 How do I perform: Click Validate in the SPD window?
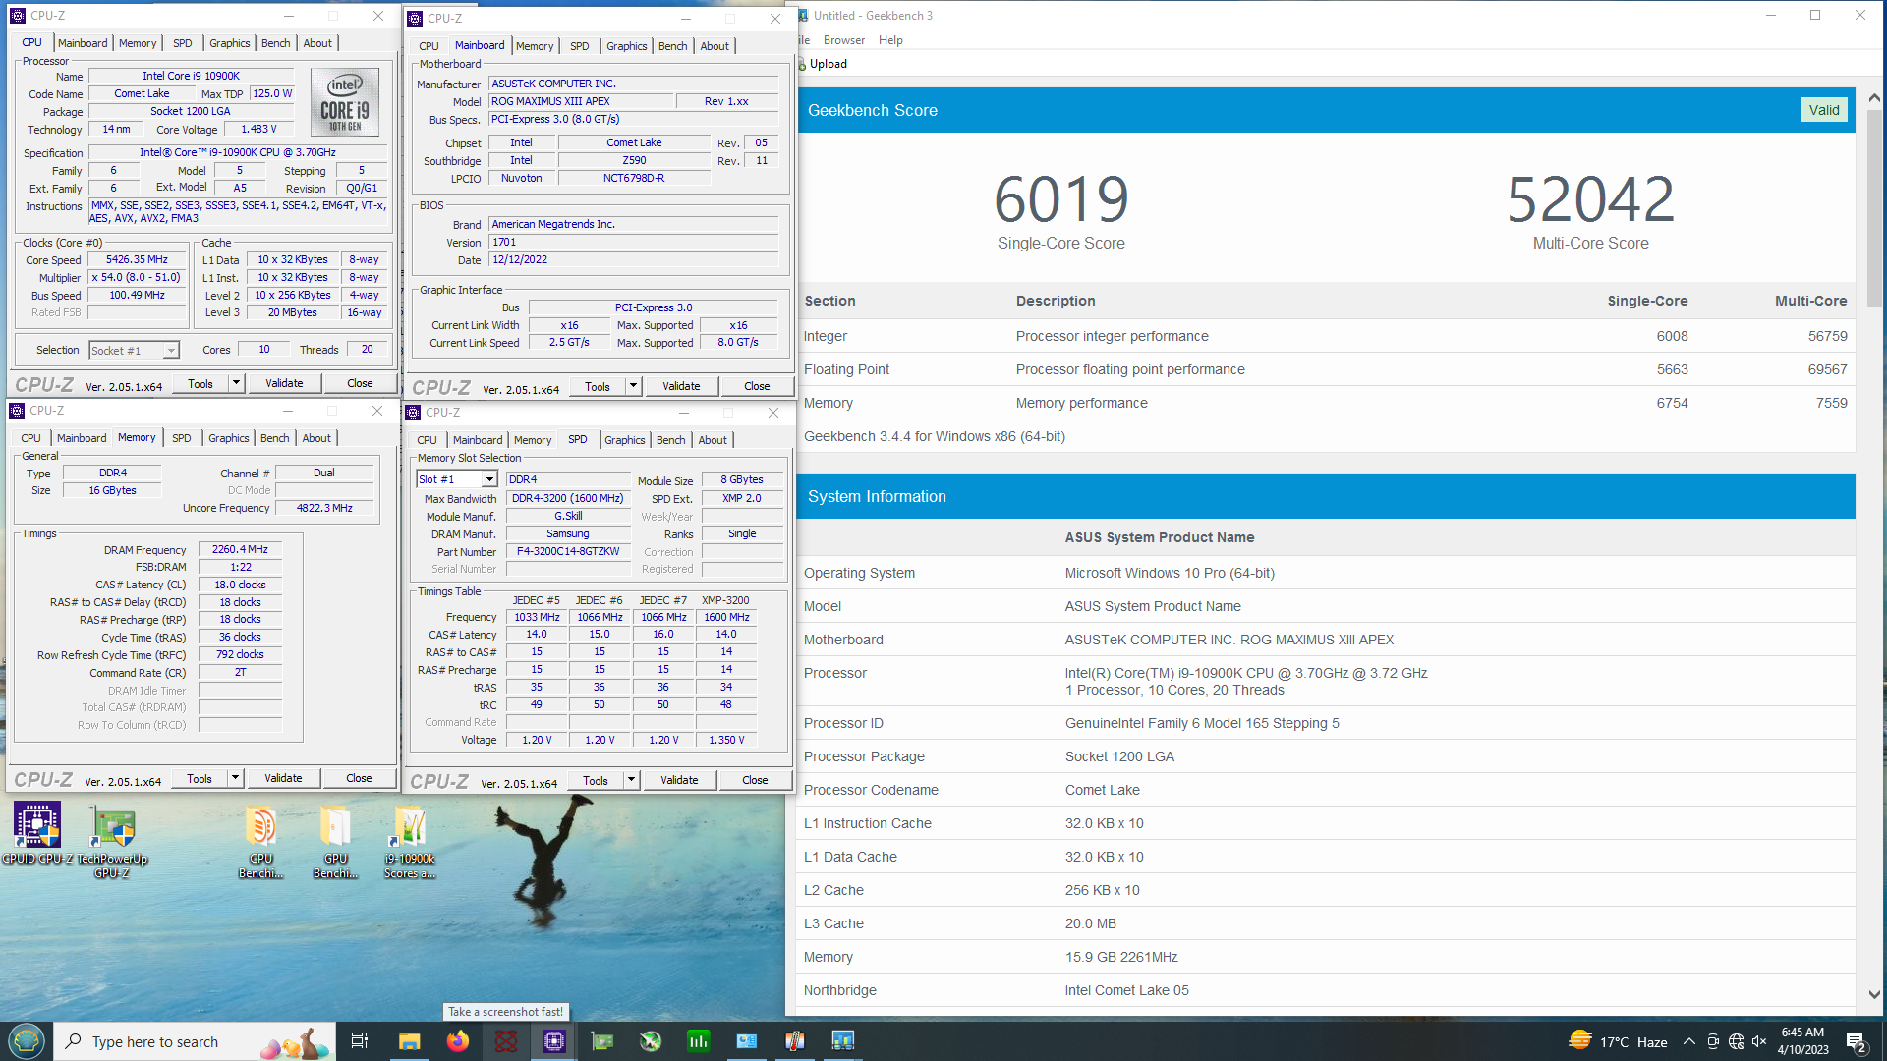pyautogui.click(x=679, y=780)
